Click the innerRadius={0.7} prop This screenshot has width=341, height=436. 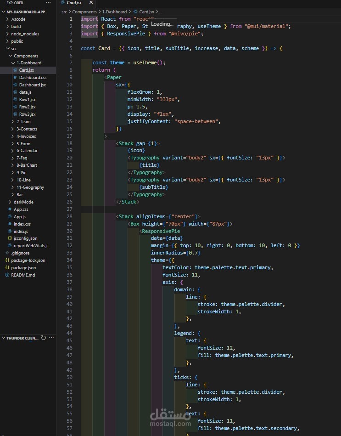click(x=175, y=253)
